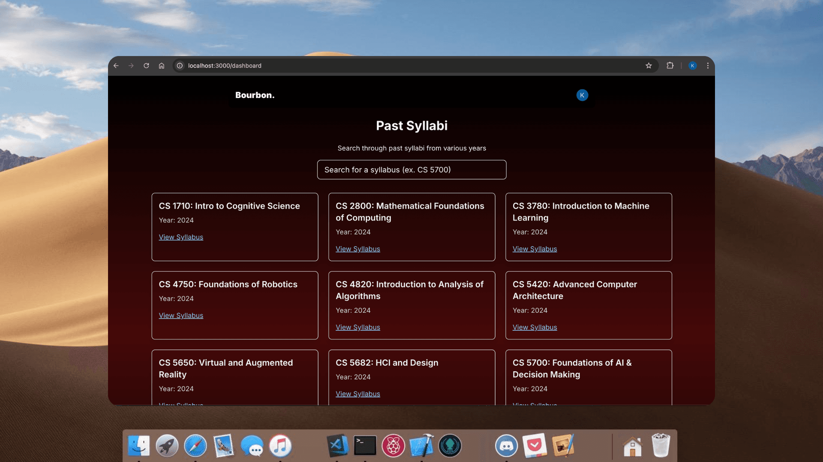Screen dimensions: 823x462
Task: Select the CS 5700: Foundations of AI title
Action: pos(572,368)
